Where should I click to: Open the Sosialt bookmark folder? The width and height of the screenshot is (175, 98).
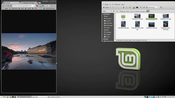28,8
